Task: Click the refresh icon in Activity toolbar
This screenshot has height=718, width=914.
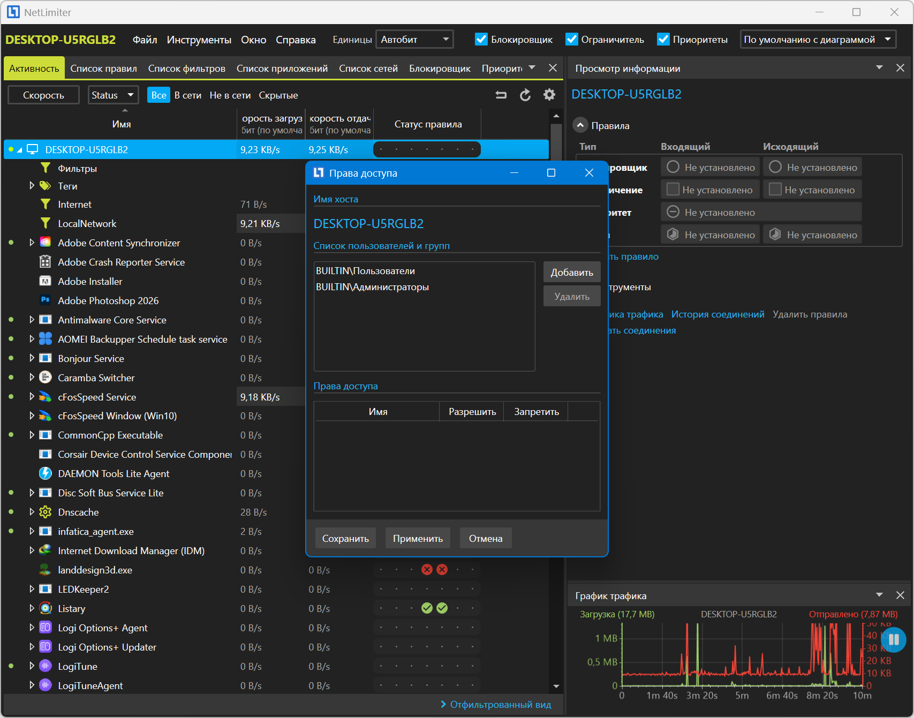Action: [x=525, y=95]
